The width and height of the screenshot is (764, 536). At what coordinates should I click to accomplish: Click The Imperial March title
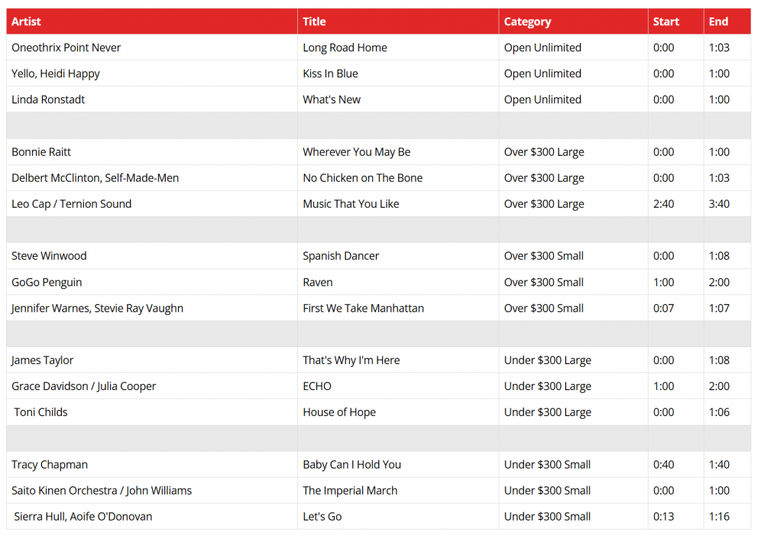pos(350,491)
